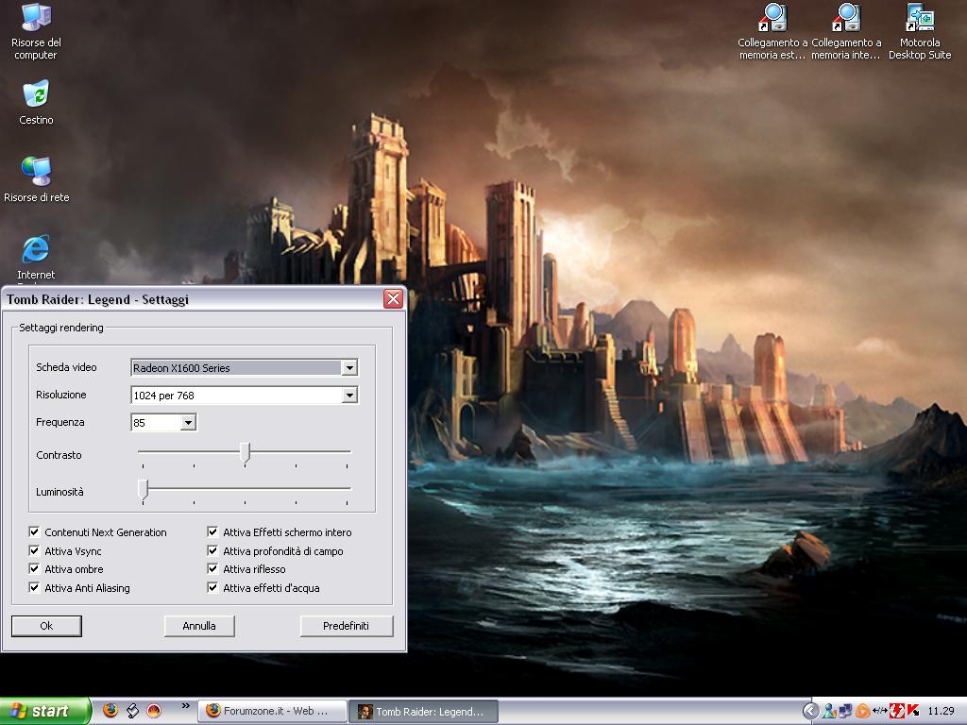
Task: Close the Tomb Raider: Legend Settaggi dialog
Action: click(393, 299)
